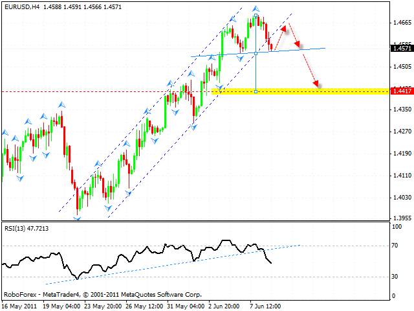Image resolution: width=414 pixels, height=311 pixels.
Task: Click the red arrowhead touching the blue neckline
Action: tap(298, 45)
